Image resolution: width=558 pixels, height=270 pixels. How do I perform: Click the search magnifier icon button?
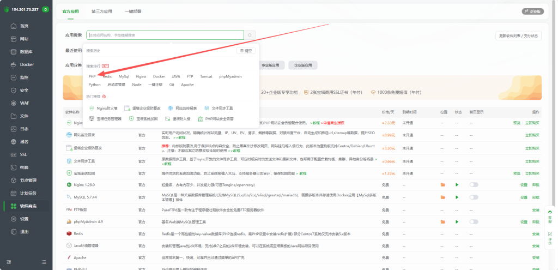tap(250, 35)
